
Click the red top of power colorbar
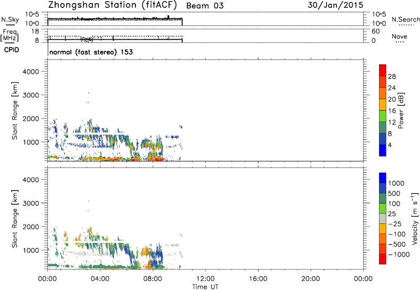[383, 70]
